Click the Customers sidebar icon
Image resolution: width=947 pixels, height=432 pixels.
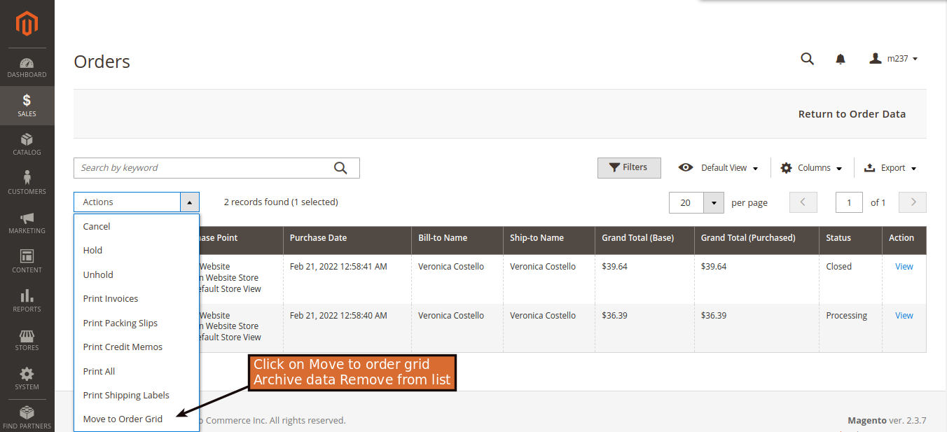tap(27, 182)
